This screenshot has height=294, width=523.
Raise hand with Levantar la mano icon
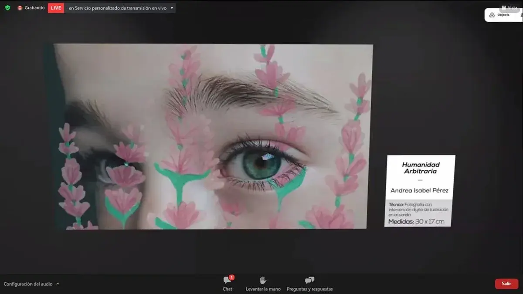(x=263, y=280)
